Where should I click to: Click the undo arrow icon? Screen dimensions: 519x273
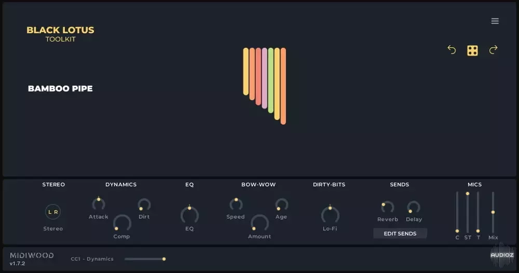(x=452, y=50)
